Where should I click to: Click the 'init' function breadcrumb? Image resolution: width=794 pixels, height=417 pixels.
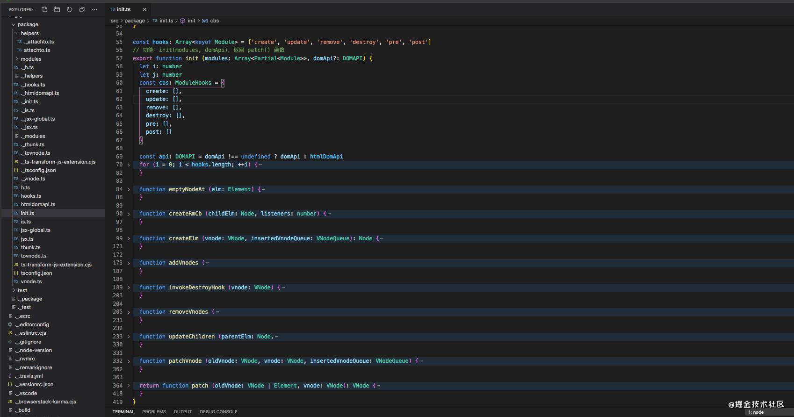[x=191, y=21]
